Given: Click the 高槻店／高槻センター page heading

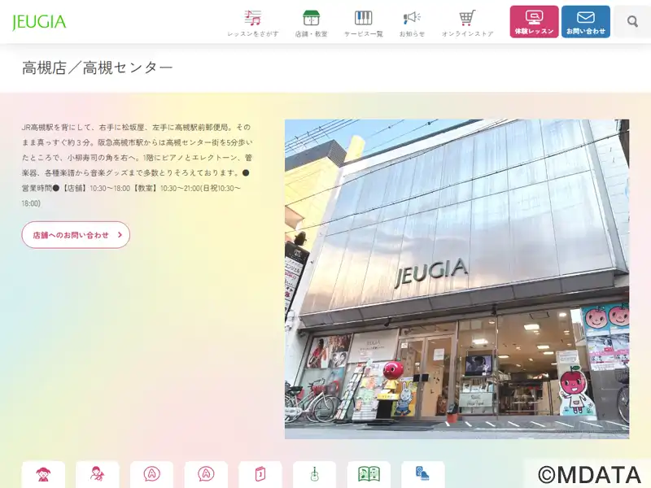Looking at the screenshot, I should click(x=97, y=68).
